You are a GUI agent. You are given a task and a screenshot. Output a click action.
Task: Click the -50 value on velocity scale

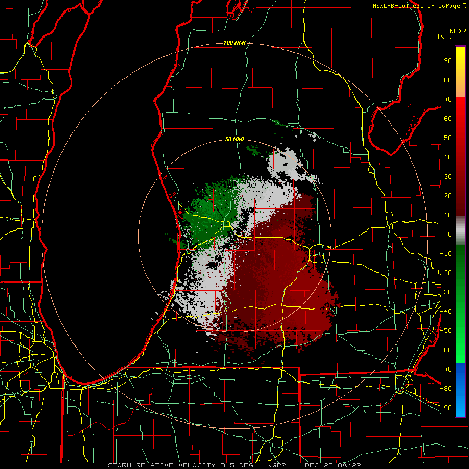pos(446,331)
